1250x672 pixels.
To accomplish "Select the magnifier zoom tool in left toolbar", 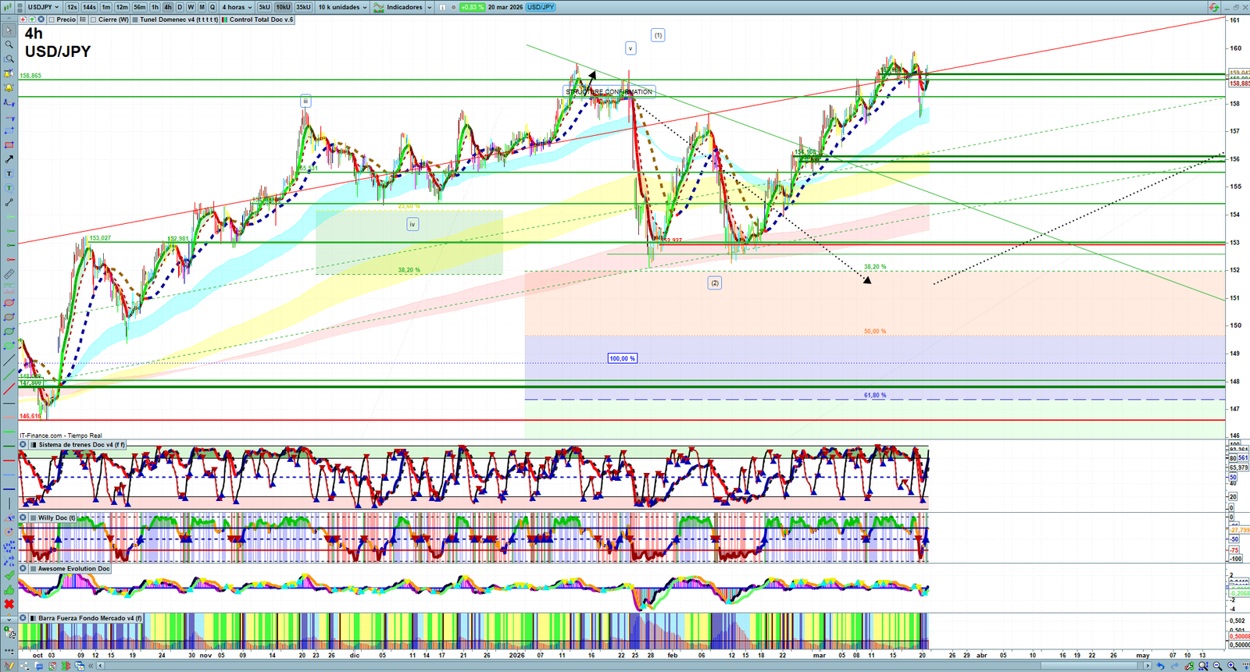I will (9, 44).
